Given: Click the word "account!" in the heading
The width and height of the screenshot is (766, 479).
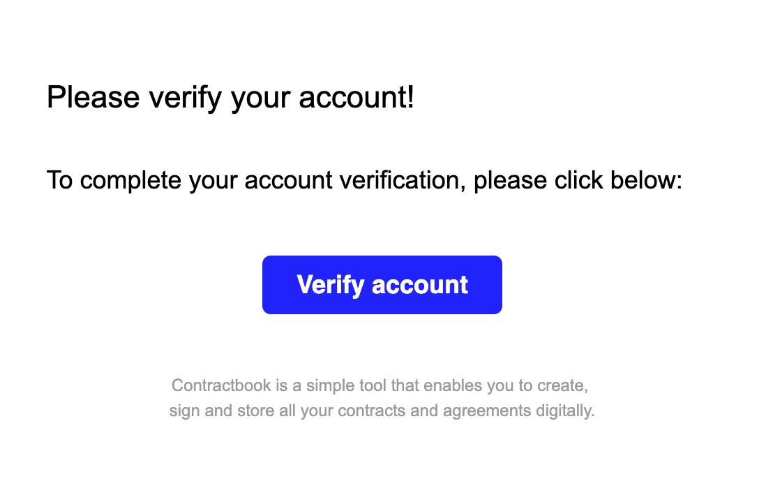Looking at the screenshot, I should [356, 97].
